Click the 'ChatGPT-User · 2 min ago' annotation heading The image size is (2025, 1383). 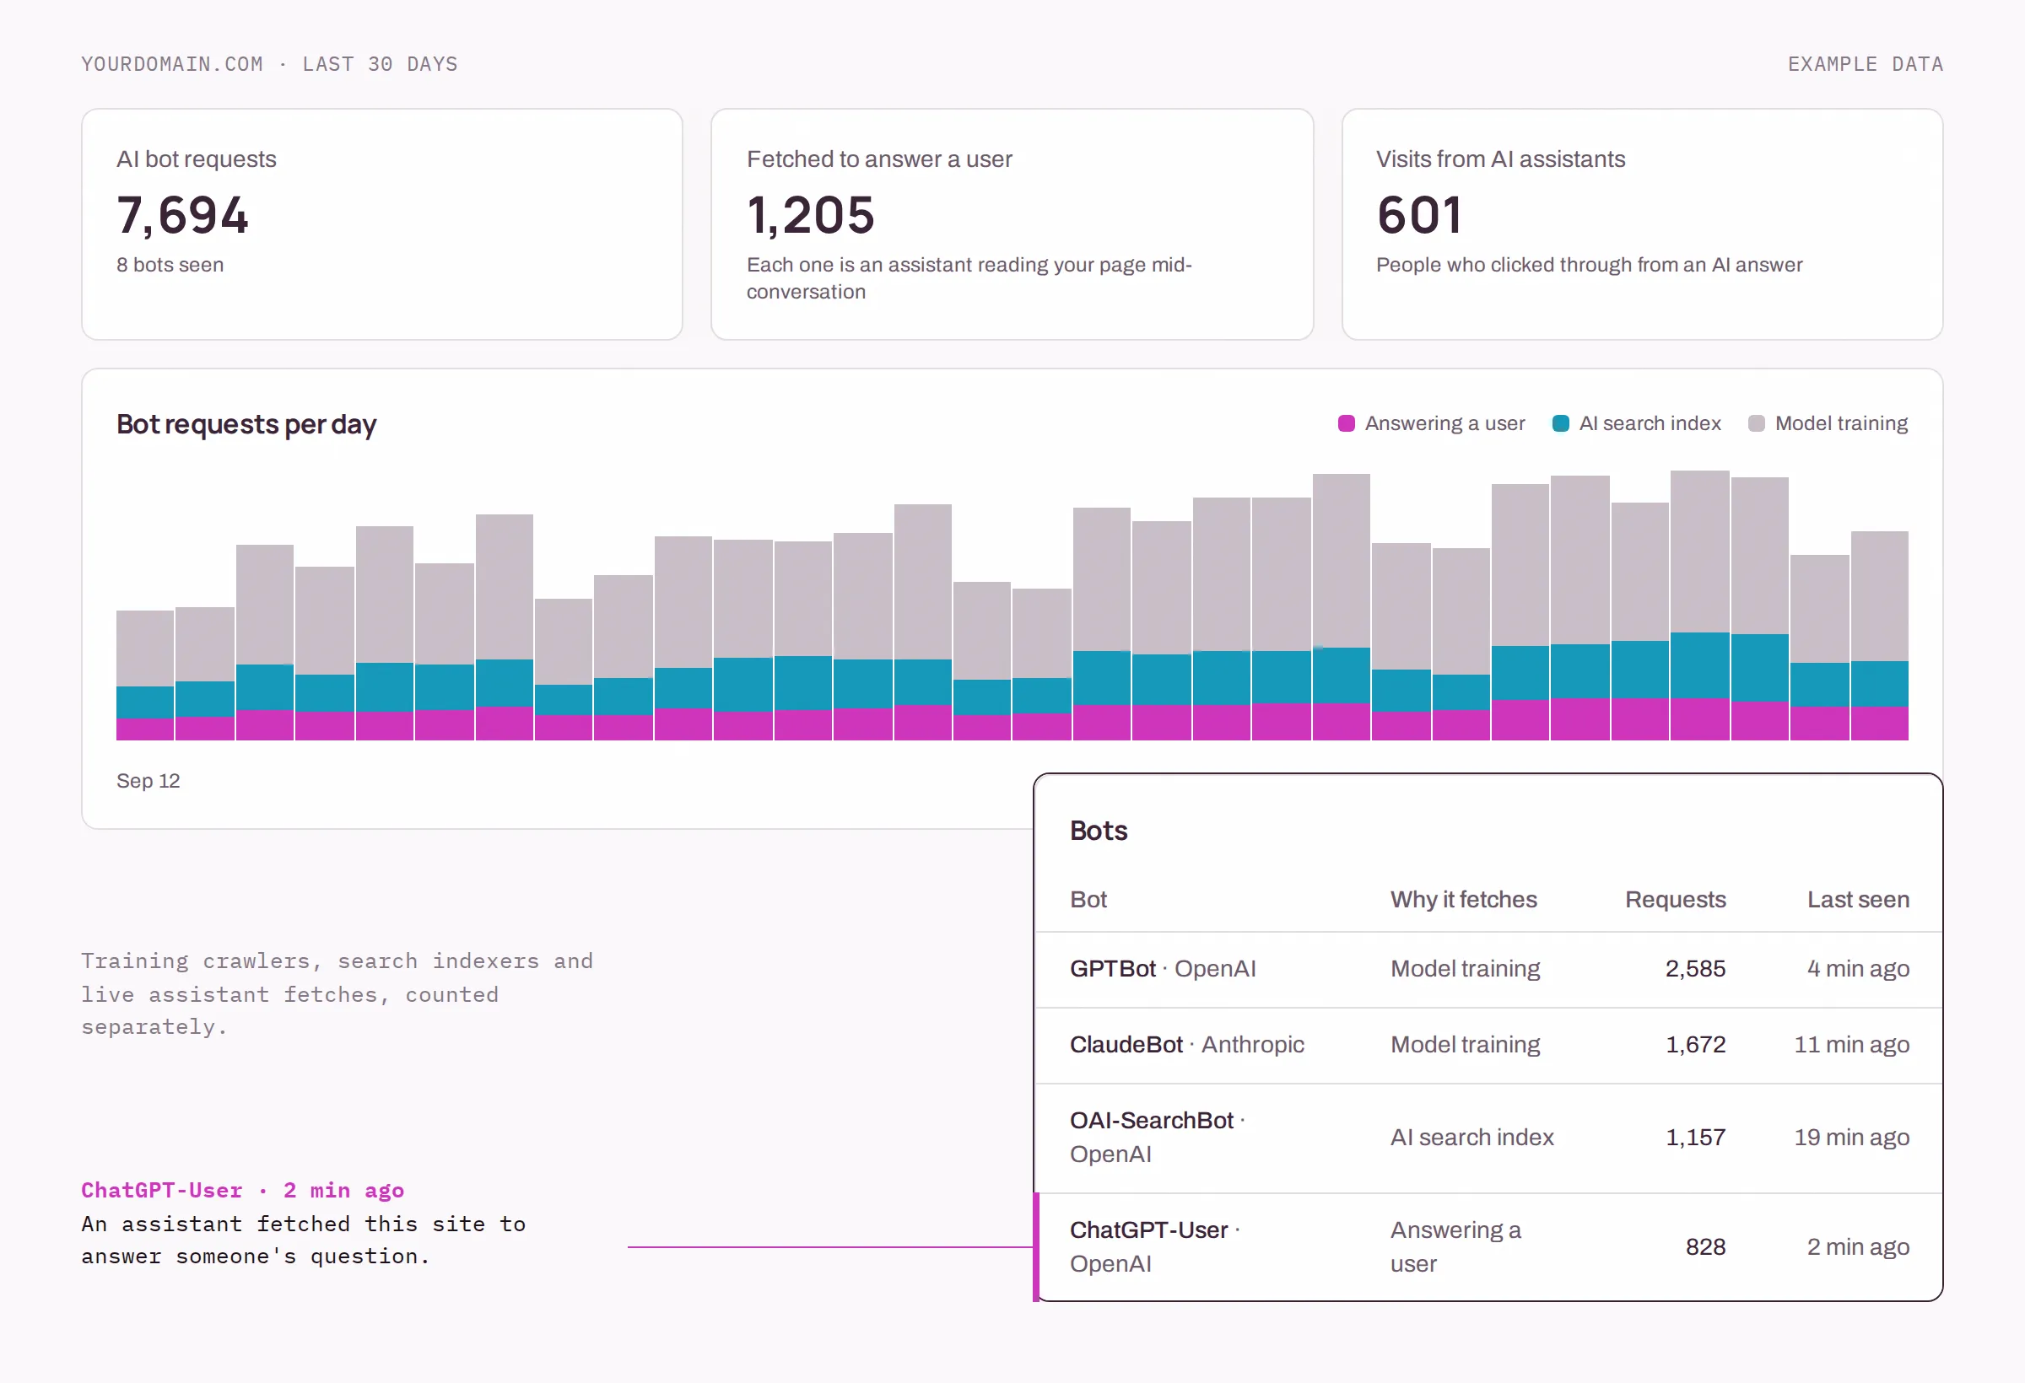[x=242, y=1191]
